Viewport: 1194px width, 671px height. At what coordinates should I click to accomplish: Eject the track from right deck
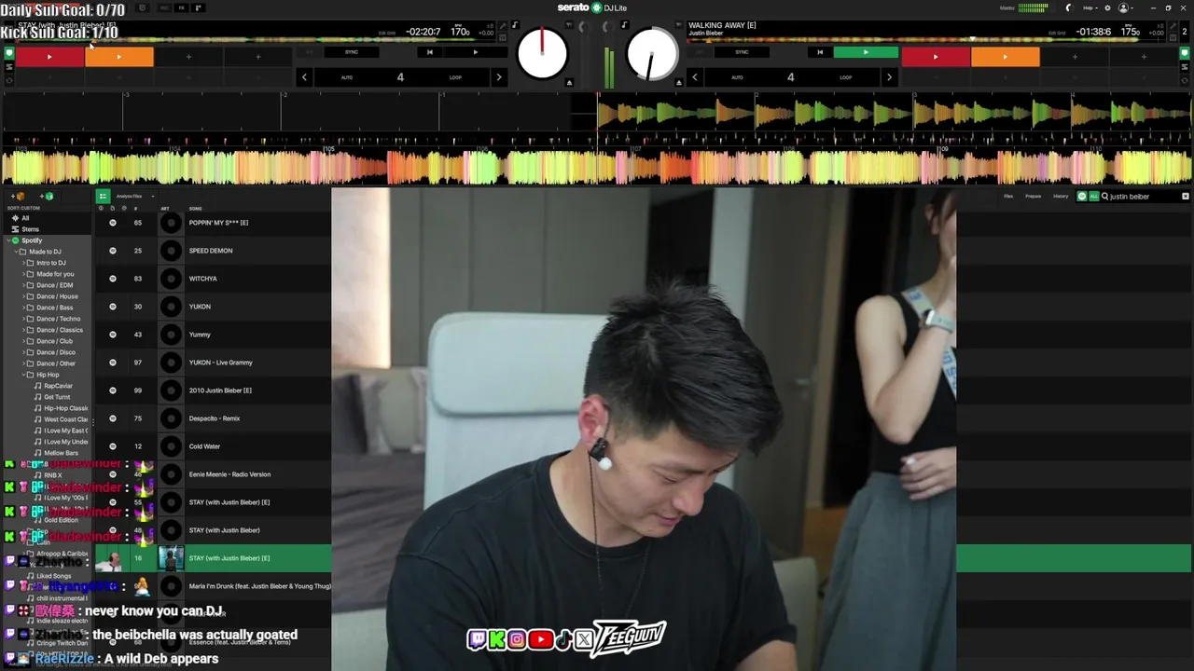(679, 83)
